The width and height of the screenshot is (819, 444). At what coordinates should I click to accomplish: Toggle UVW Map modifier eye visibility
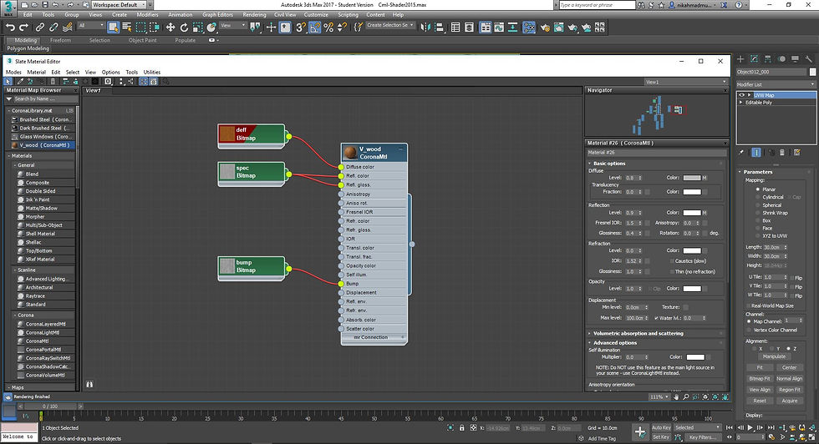[742, 95]
